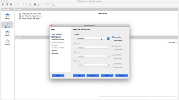179x100 pixels.
Task: Select the Forms icon in Database pane
Action: 7,33
